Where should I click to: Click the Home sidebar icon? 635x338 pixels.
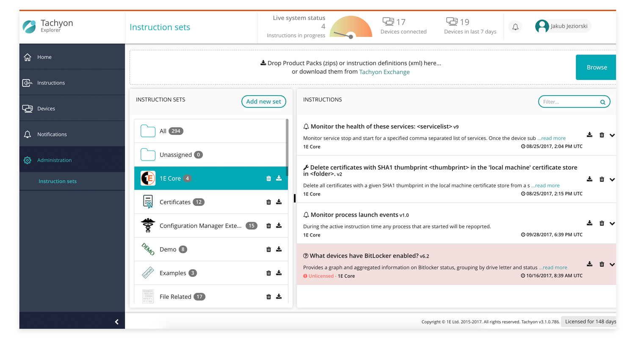click(x=28, y=57)
